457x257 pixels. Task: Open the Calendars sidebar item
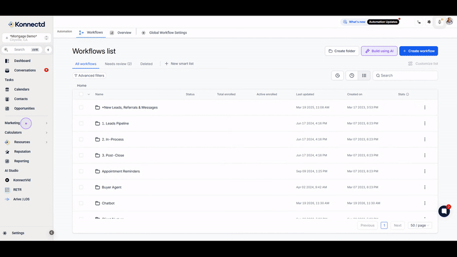tap(22, 90)
